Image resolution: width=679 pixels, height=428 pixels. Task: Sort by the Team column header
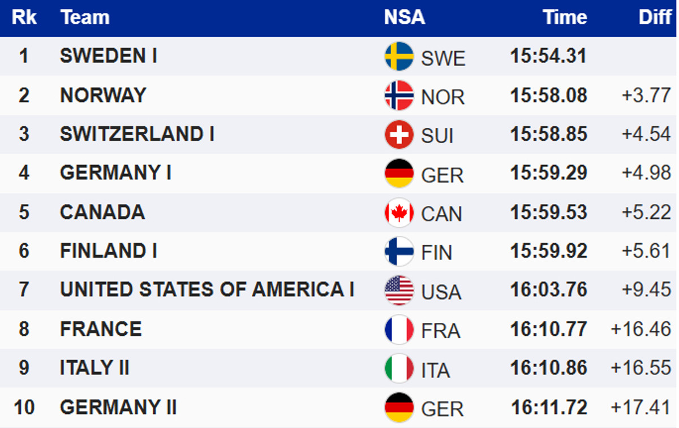[x=85, y=18]
